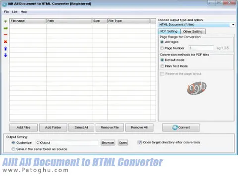Click the red X remove all icon
Image resolution: width=238 pixels, height=186 pixels.
coord(5,42)
